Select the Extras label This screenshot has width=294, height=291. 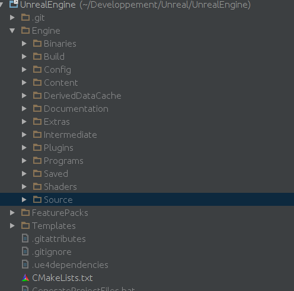[x=57, y=122]
